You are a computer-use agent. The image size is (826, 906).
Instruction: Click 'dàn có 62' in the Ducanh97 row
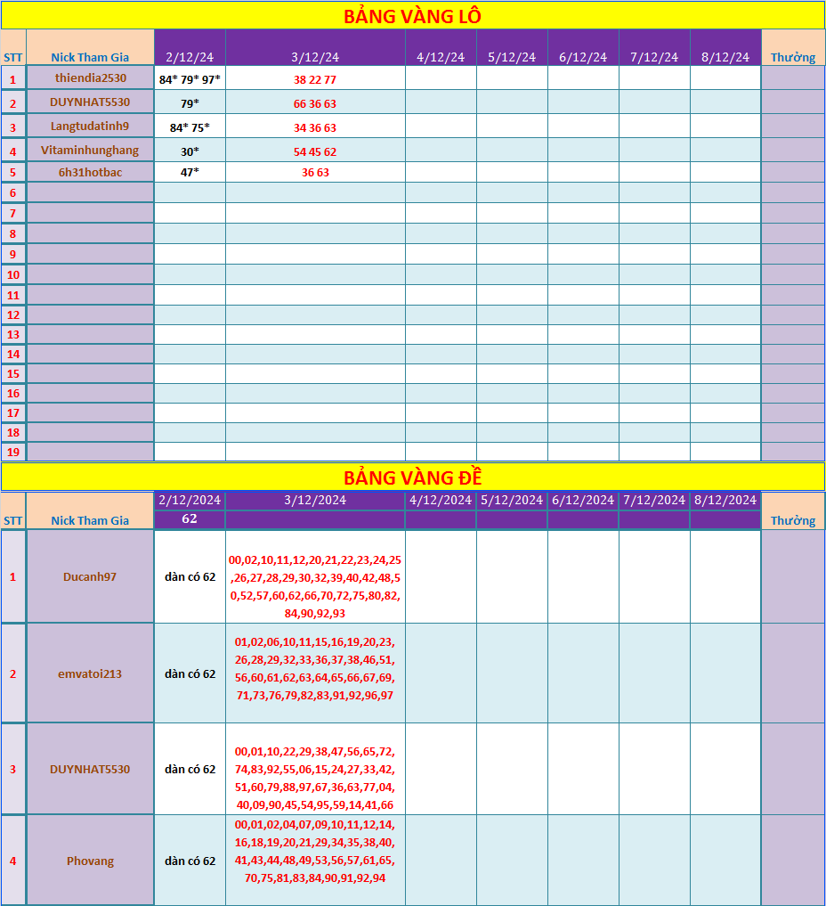pos(190,576)
